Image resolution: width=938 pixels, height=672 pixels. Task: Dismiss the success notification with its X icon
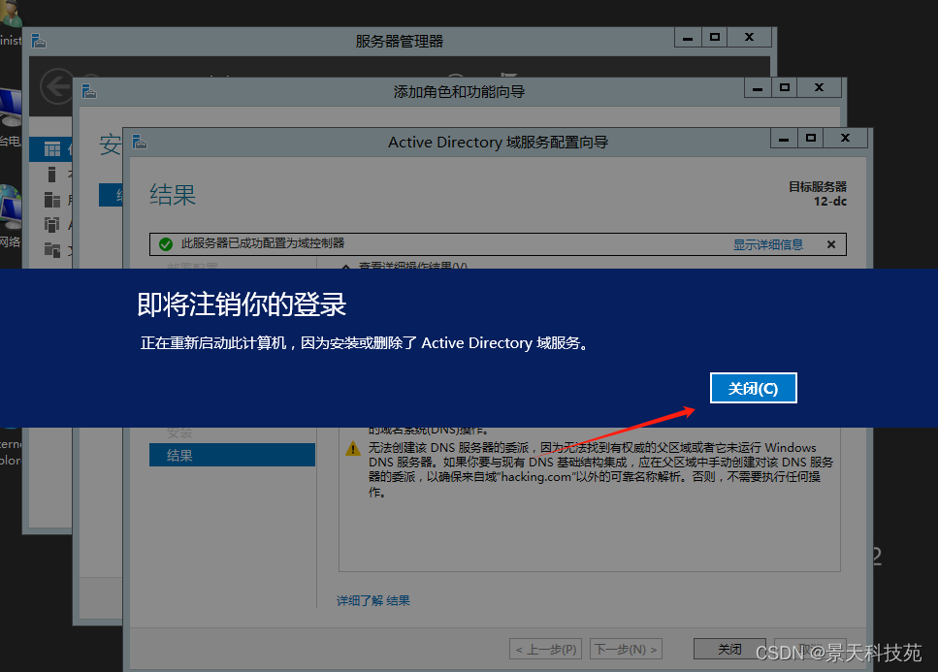[x=831, y=244]
